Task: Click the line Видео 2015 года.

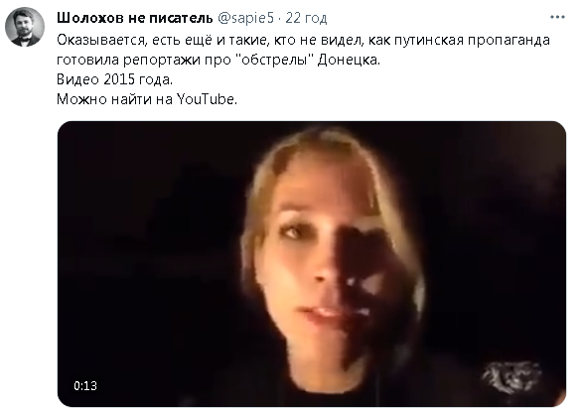Action: pos(115,79)
